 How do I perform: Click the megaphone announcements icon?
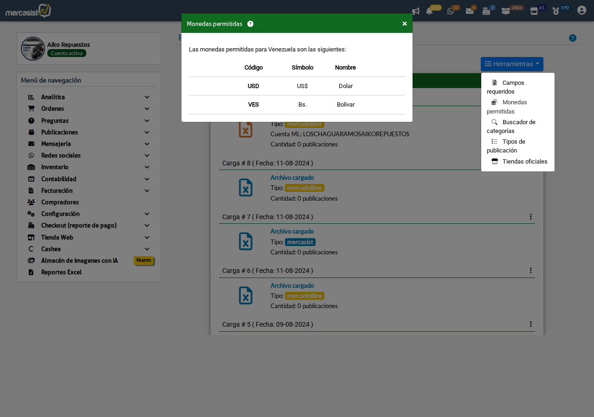pos(416,11)
